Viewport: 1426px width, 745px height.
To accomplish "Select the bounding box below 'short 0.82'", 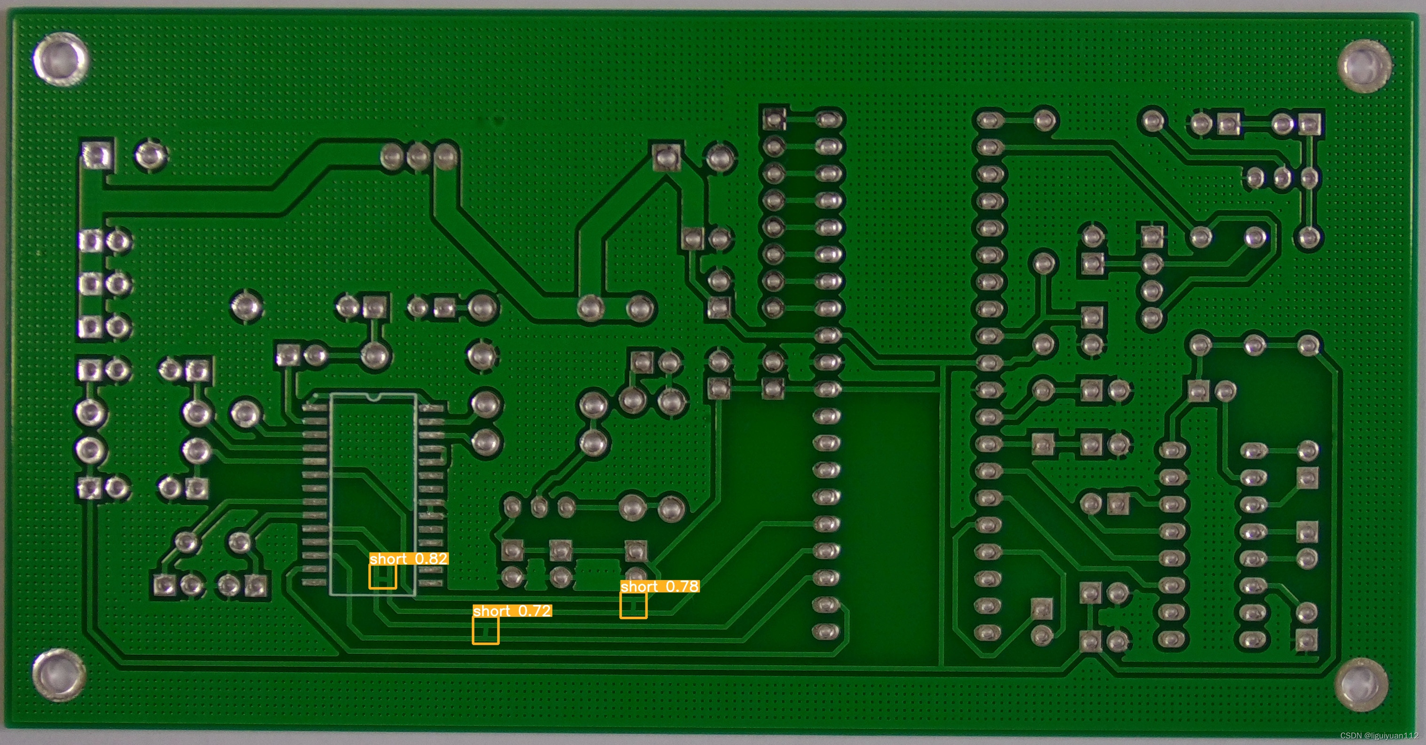I will click(383, 577).
